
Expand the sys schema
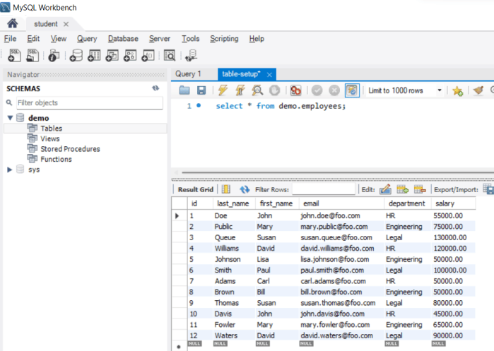coord(9,169)
